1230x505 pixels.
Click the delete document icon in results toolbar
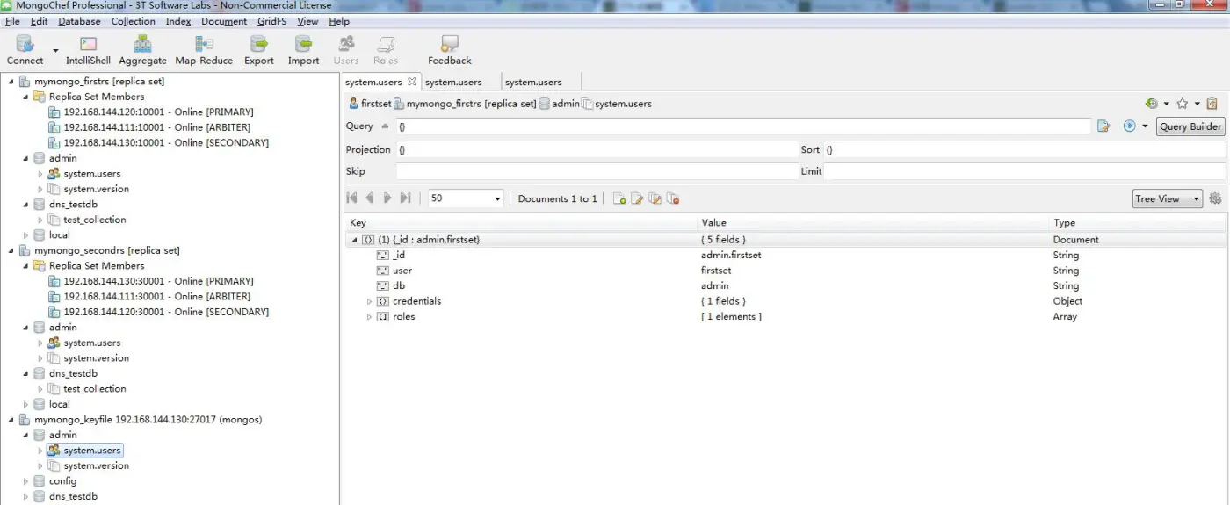pyautogui.click(x=673, y=198)
